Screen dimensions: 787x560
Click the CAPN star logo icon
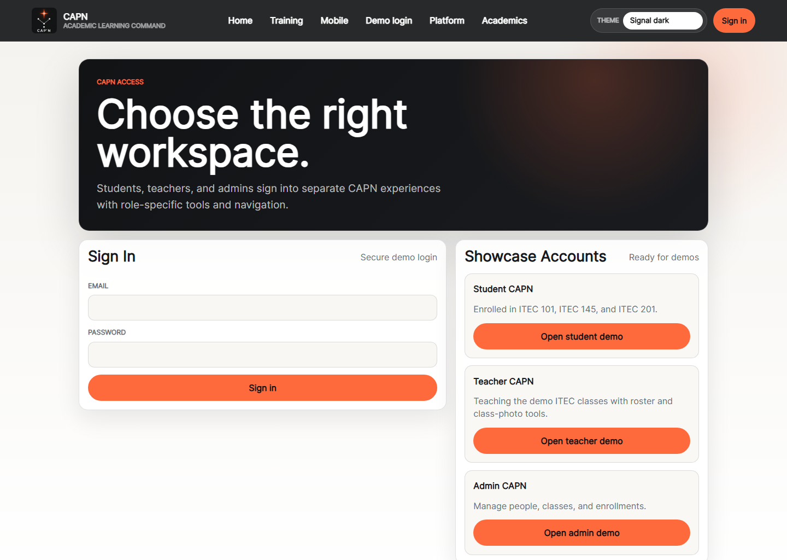click(44, 21)
